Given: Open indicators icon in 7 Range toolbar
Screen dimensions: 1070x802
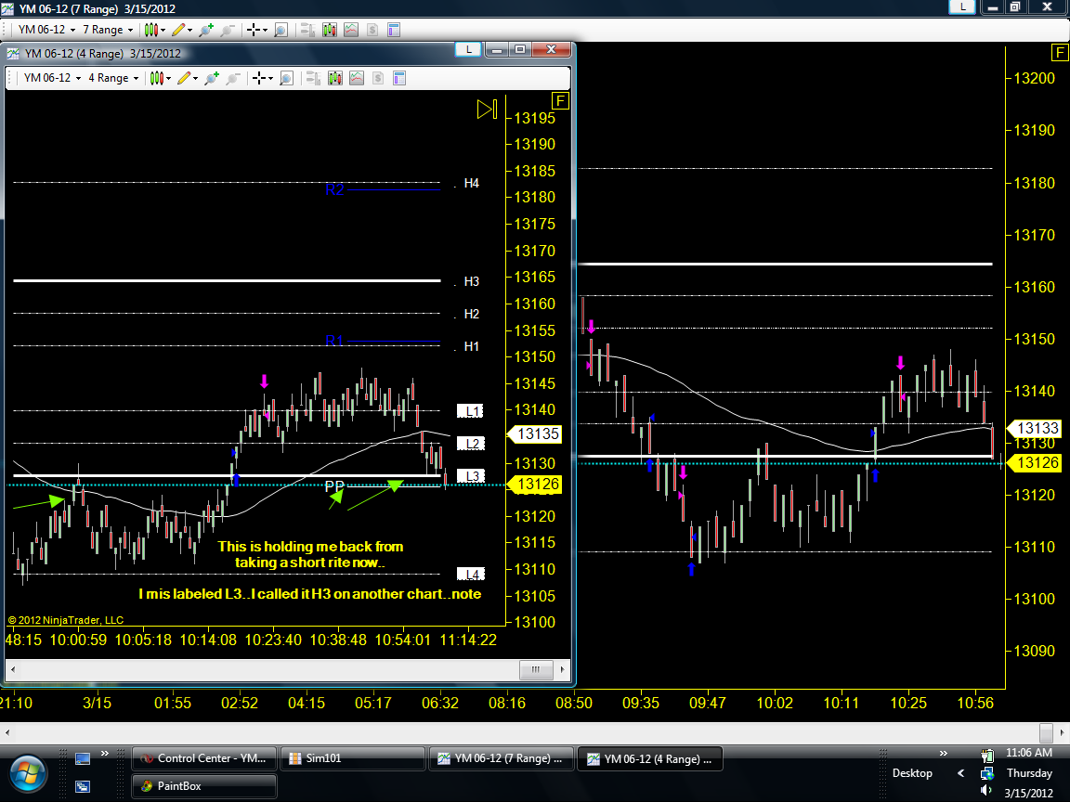Looking at the screenshot, I should pos(330,30).
